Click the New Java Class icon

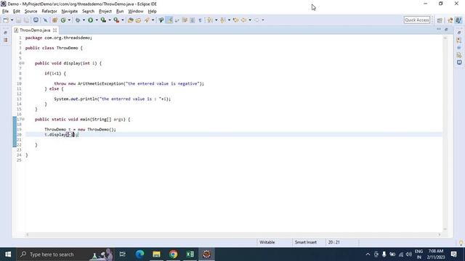pyautogui.click(x=63, y=20)
